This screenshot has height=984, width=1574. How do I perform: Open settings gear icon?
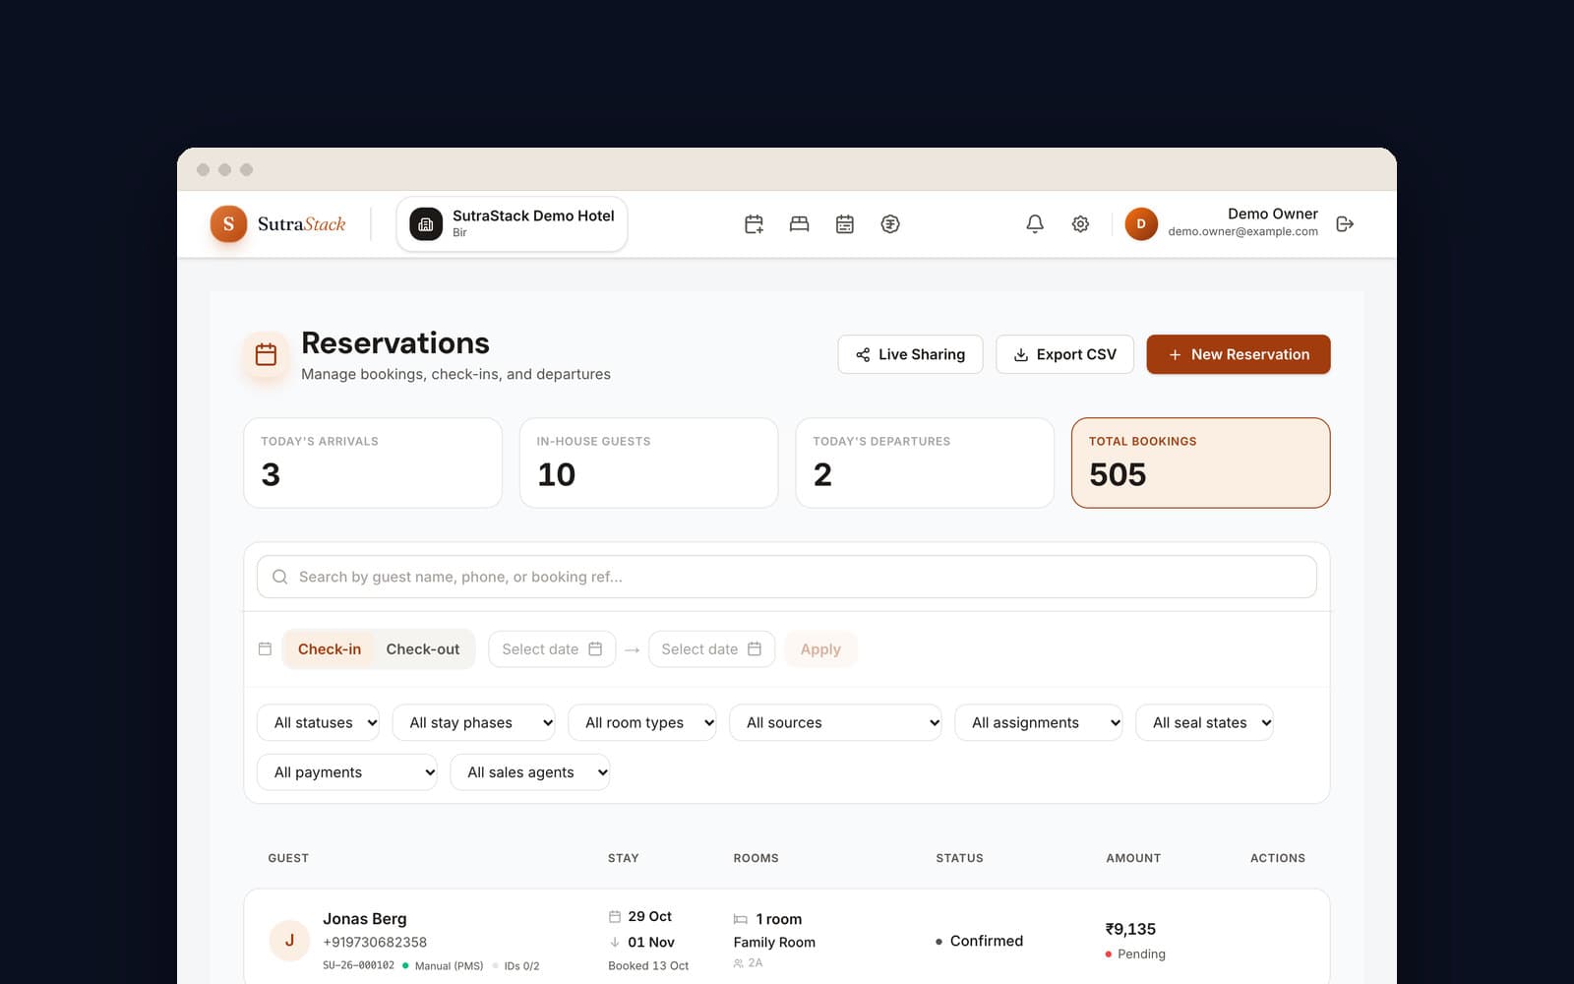1080,224
